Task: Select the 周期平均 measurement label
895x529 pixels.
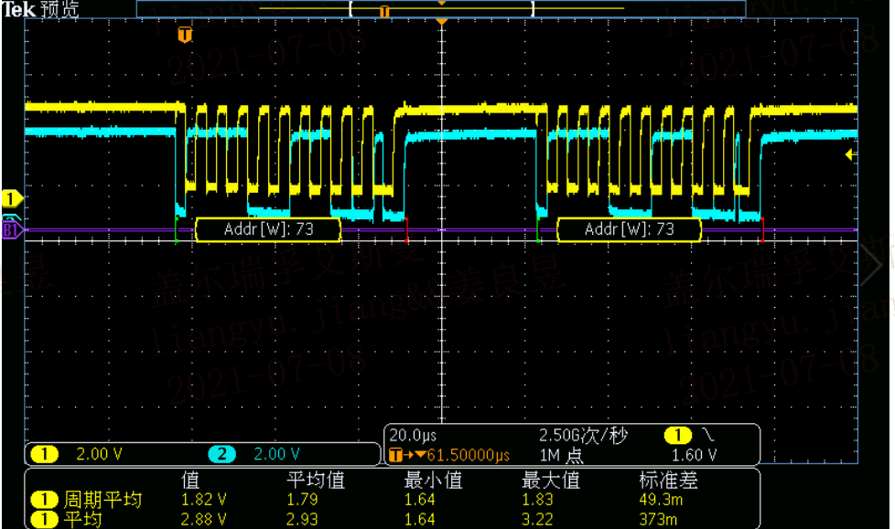Action: (x=102, y=500)
